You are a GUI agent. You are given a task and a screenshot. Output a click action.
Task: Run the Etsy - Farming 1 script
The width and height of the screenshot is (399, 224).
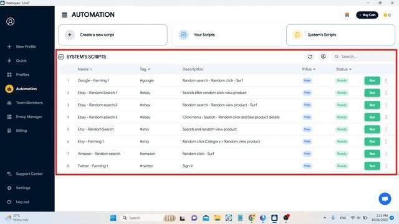[x=372, y=141]
